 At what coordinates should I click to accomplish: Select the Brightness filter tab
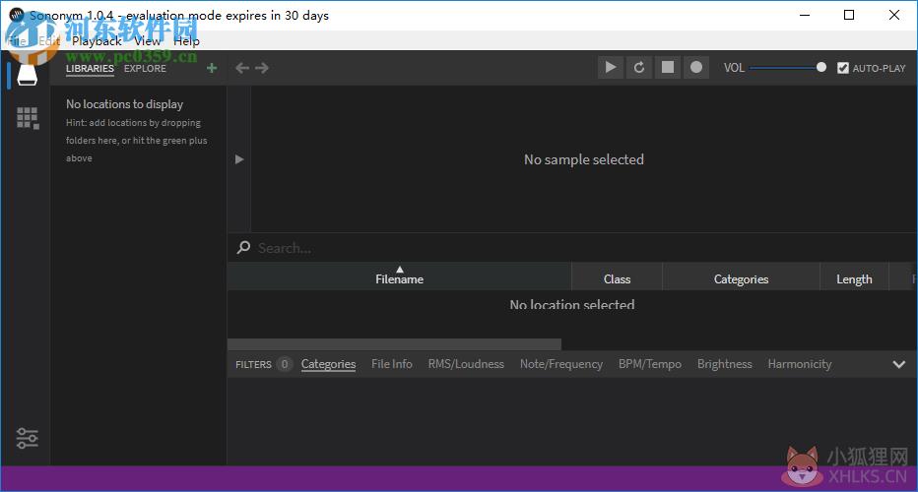725,364
